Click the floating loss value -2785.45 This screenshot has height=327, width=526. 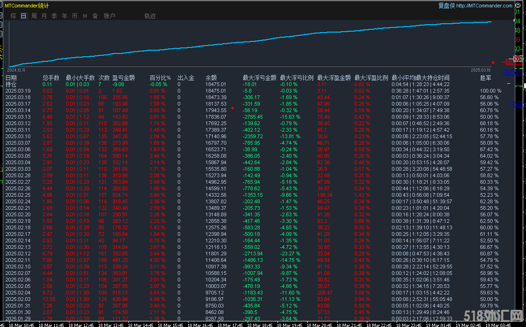point(253,117)
